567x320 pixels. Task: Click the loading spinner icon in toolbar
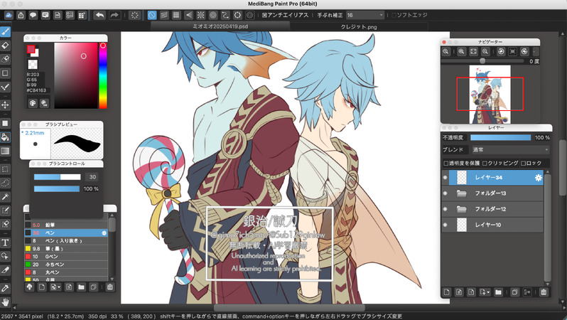[134, 15]
